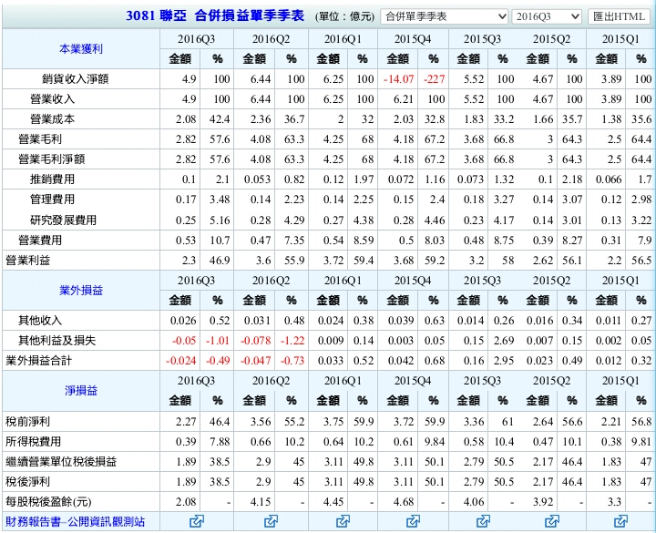Select the 營業毛利 row label

(x=40, y=138)
